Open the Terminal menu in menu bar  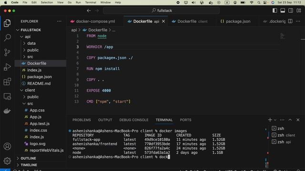coord(91,2)
